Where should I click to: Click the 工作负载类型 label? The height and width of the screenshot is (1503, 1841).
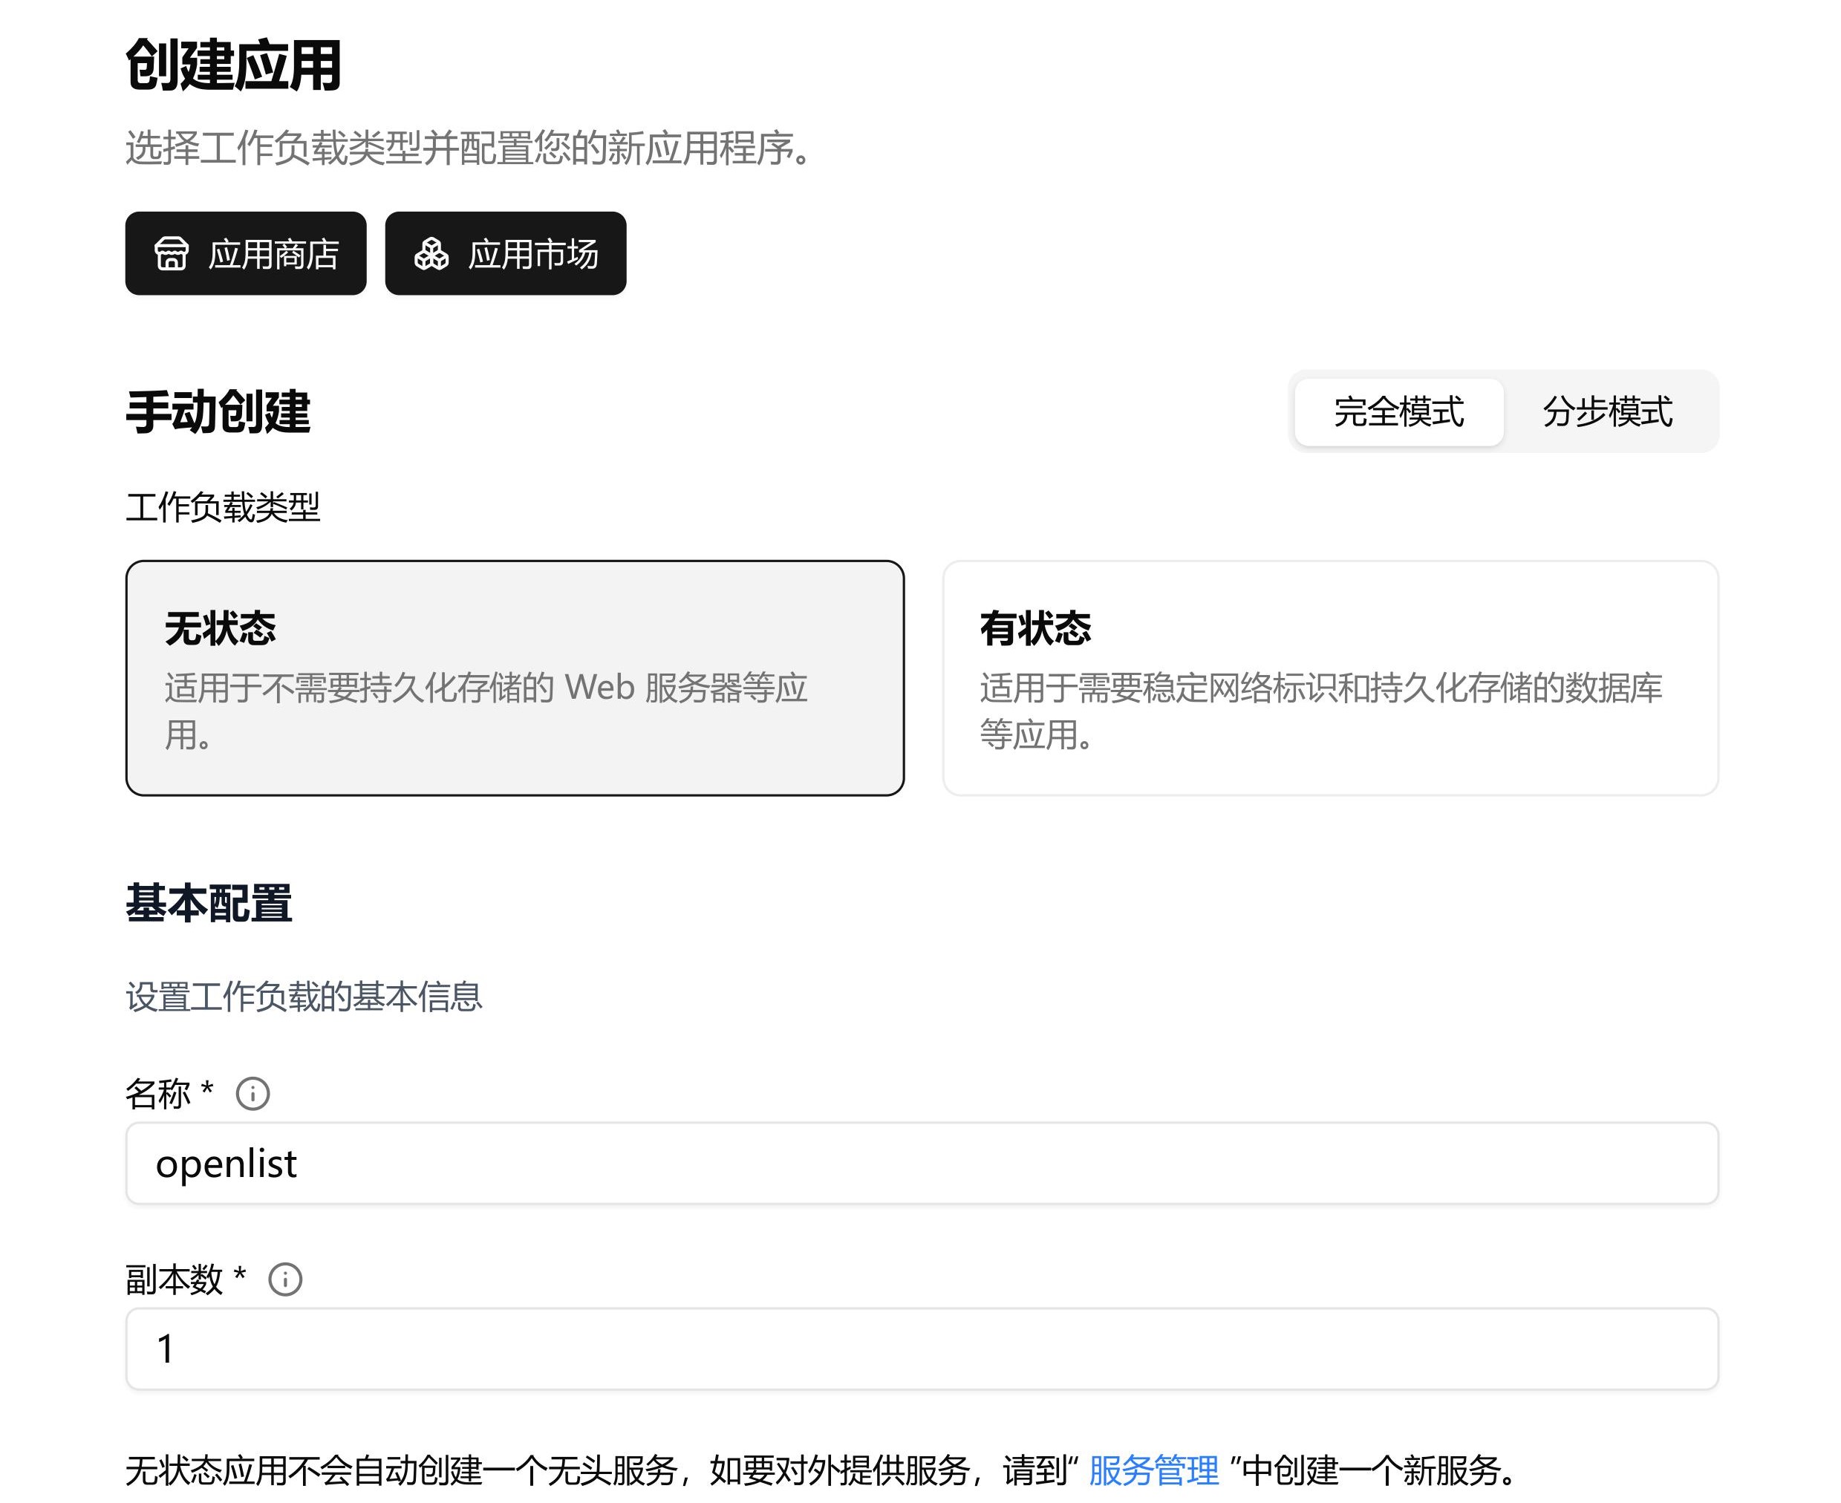(x=223, y=507)
